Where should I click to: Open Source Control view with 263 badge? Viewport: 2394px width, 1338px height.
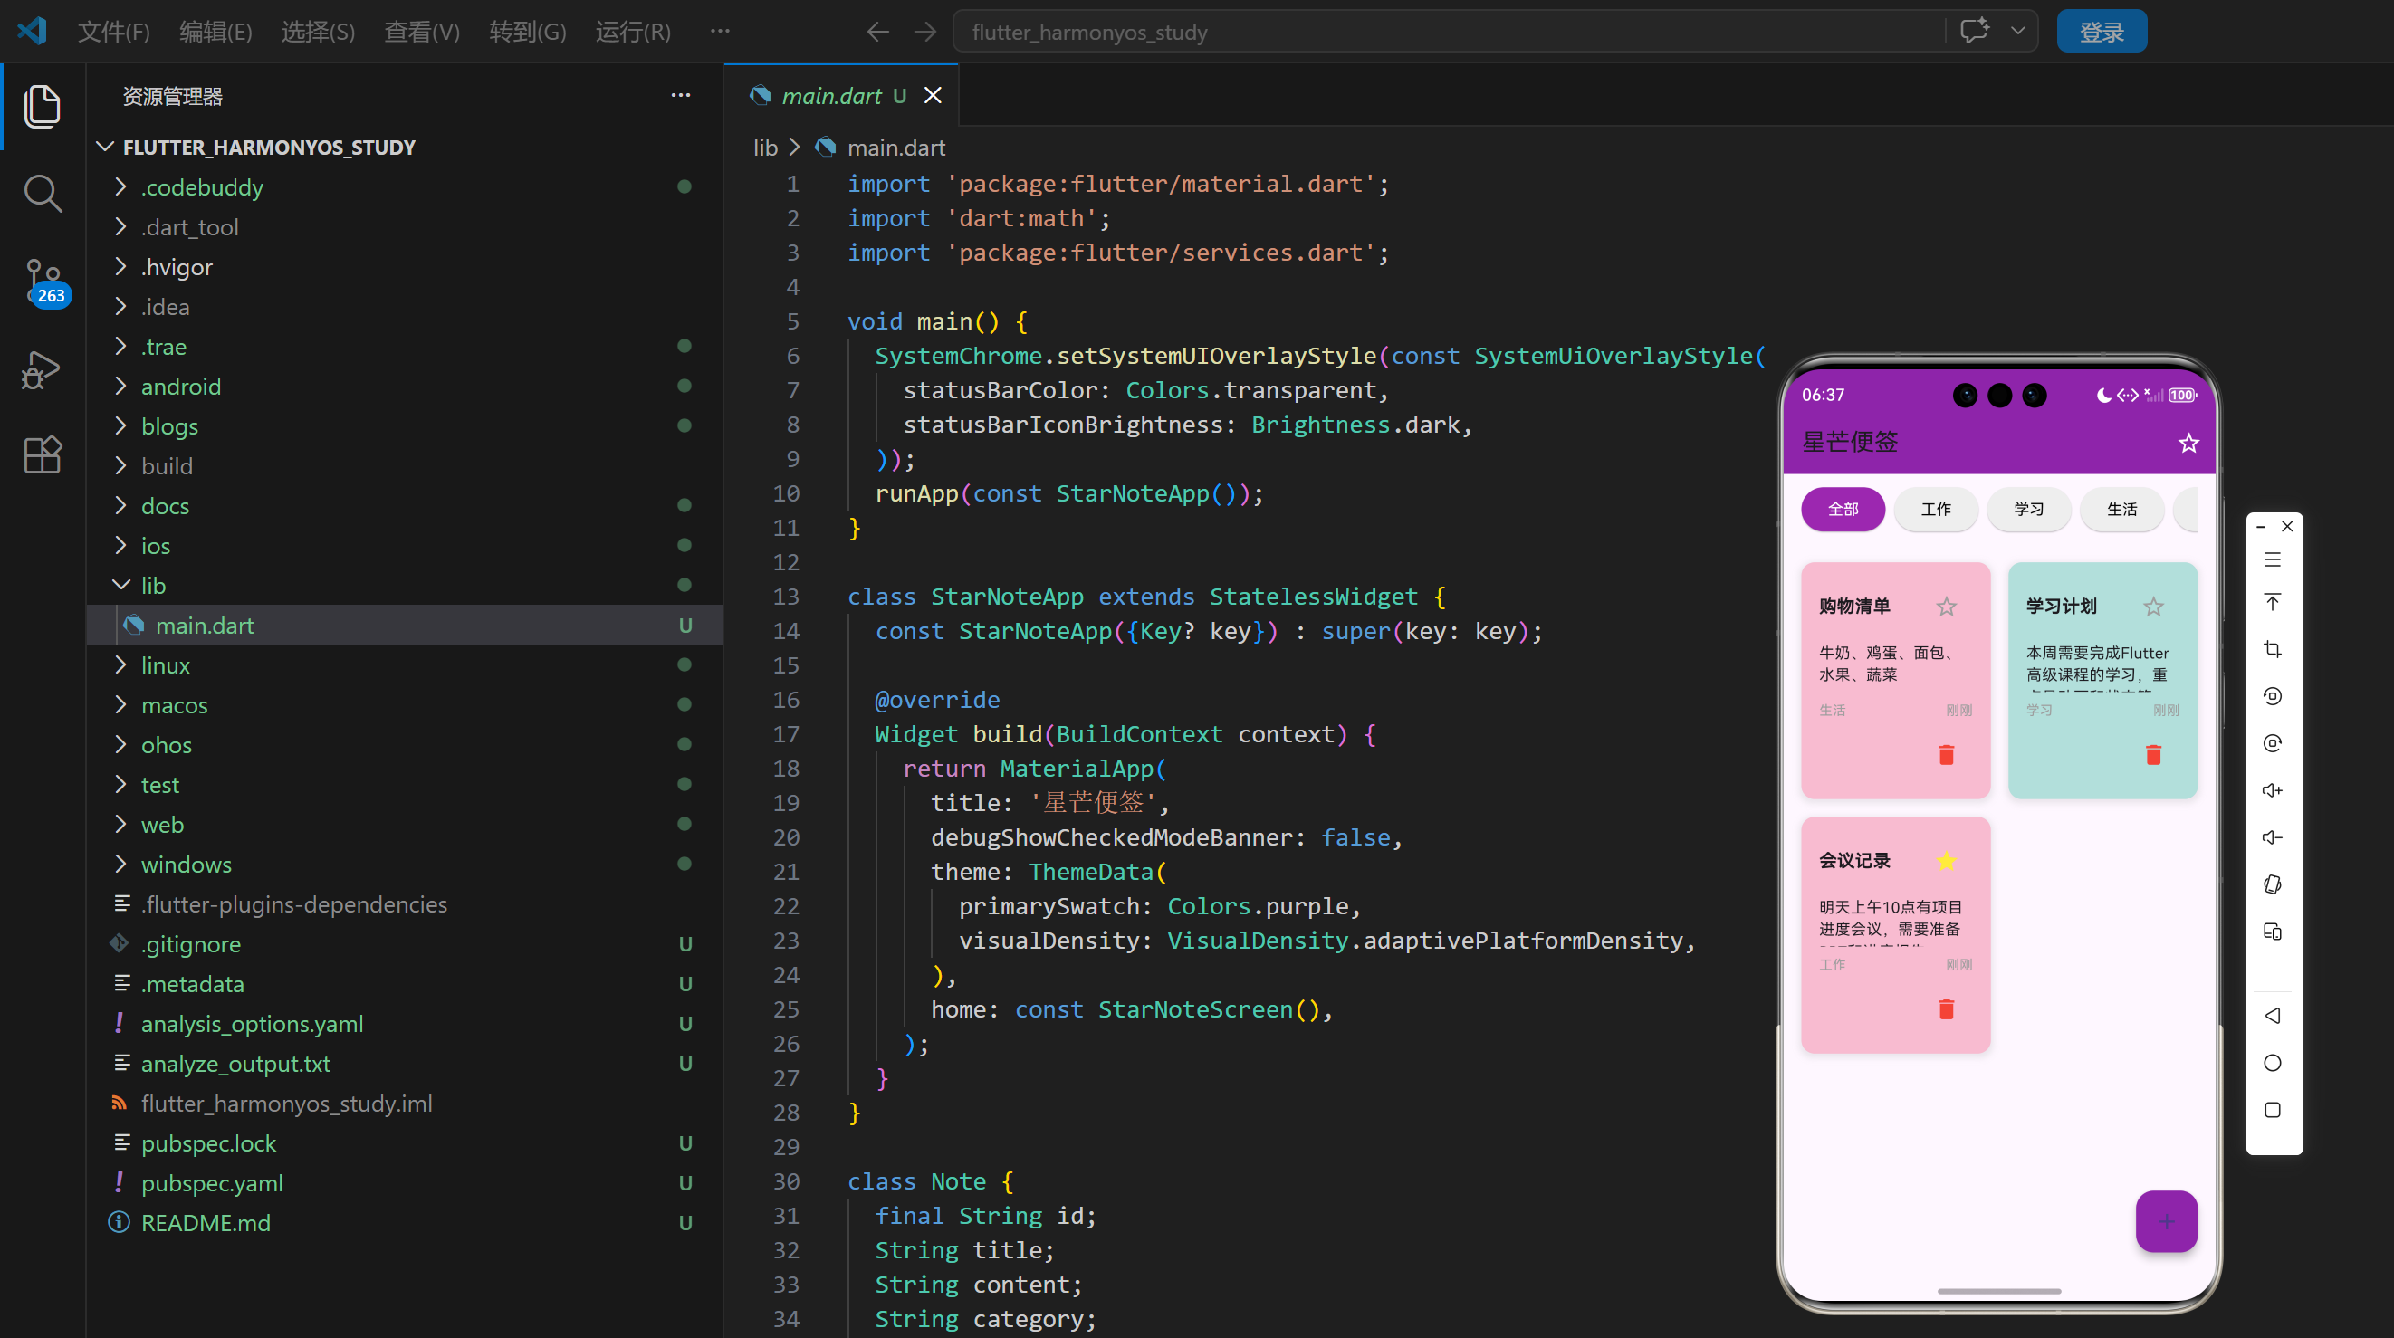(x=42, y=281)
